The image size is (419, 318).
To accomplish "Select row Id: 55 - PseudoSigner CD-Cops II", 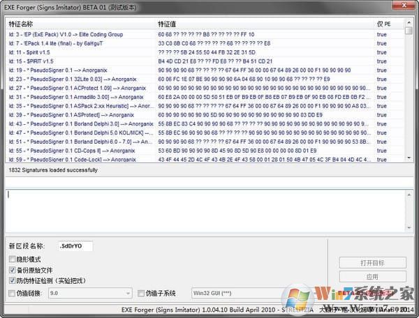I will (x=205, y=151).
